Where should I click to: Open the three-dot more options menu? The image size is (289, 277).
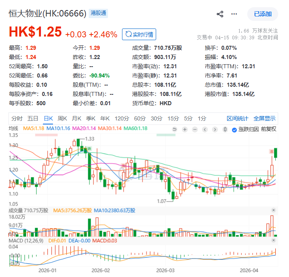coord(234,14)
